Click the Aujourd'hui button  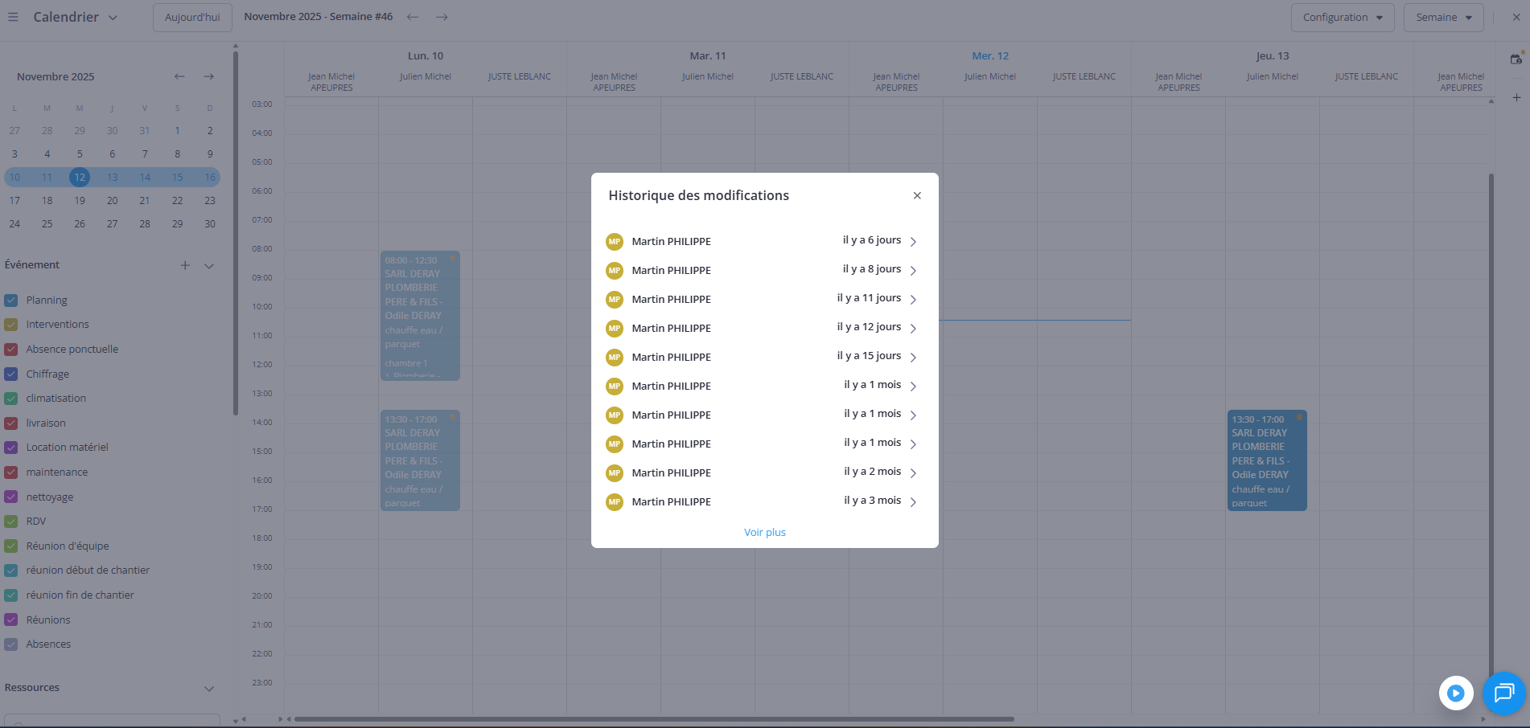point(192,18)
